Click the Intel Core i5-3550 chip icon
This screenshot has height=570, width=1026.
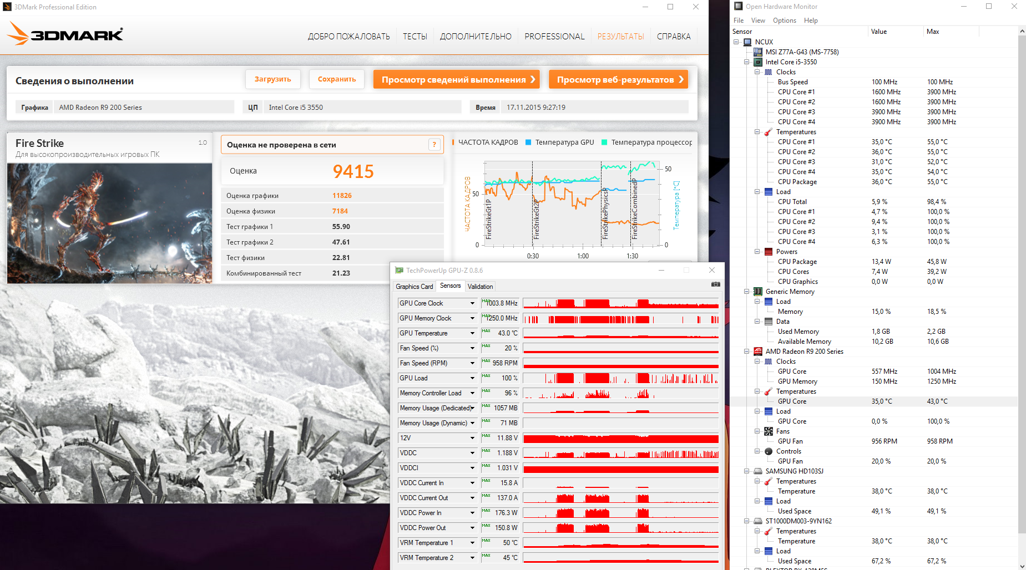[758, 62]
